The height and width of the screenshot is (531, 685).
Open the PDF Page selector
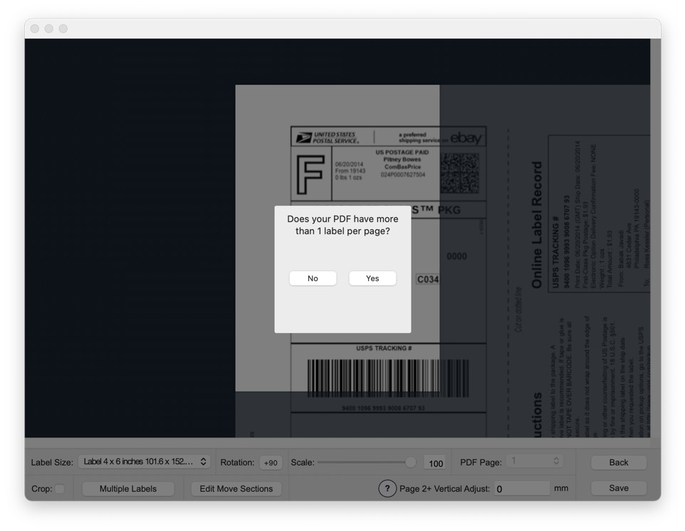pyautogui.click(x=527, y=461)
